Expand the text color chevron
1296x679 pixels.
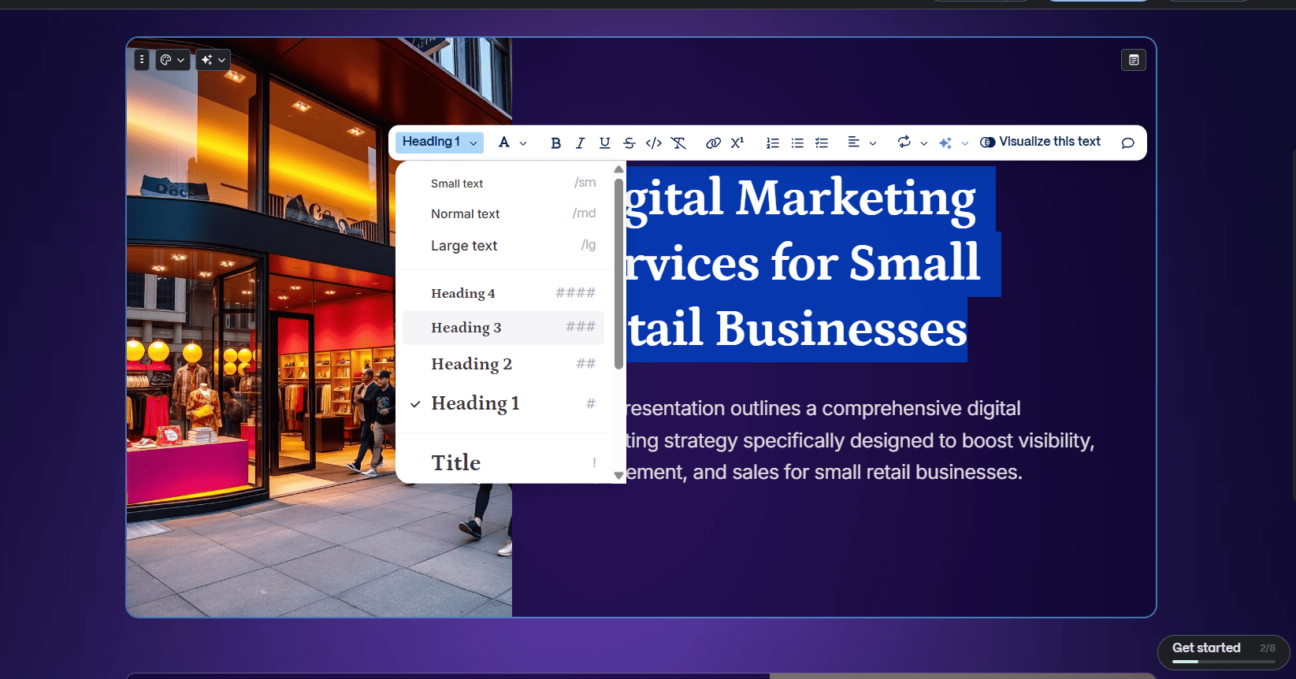(523, 143)
